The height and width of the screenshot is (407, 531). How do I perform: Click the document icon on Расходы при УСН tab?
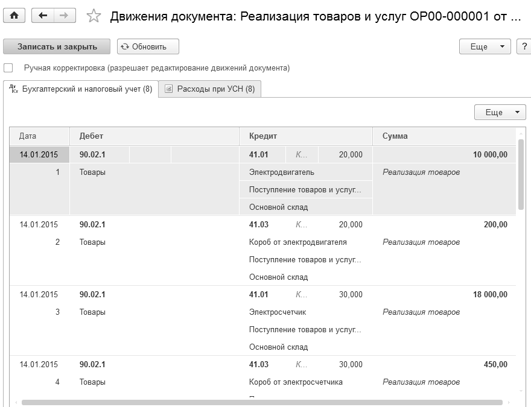click(x=168, y=89)
